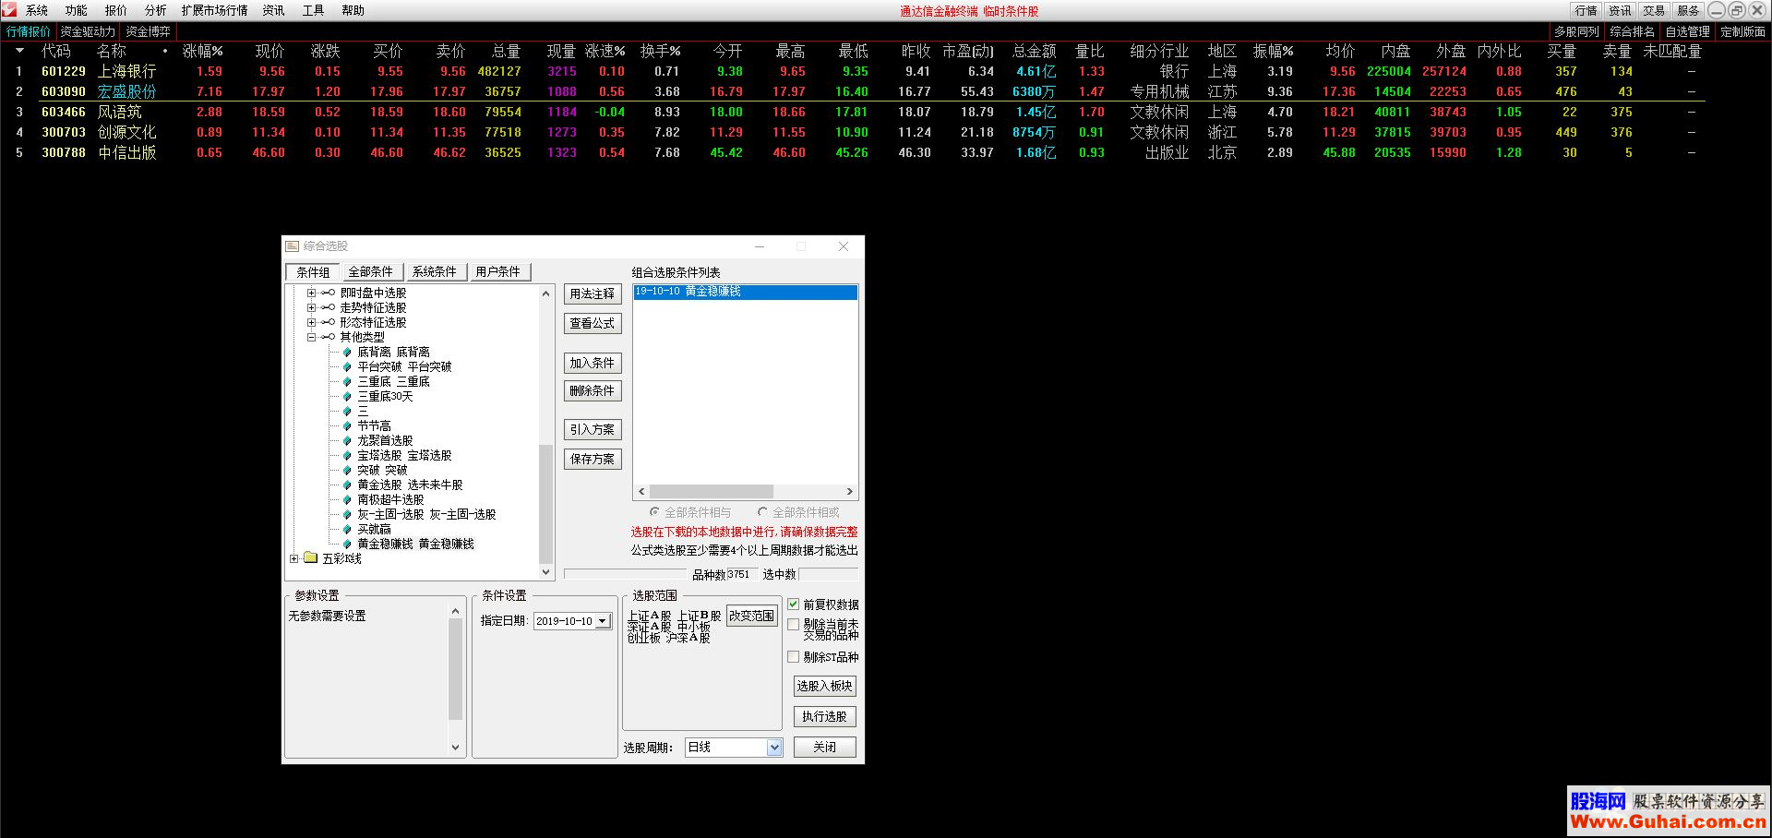The height and width of the screenshot is (838, 1772).
Task: Expand the 即时盘中选股 tree node
Action: (x=311, y=293)
